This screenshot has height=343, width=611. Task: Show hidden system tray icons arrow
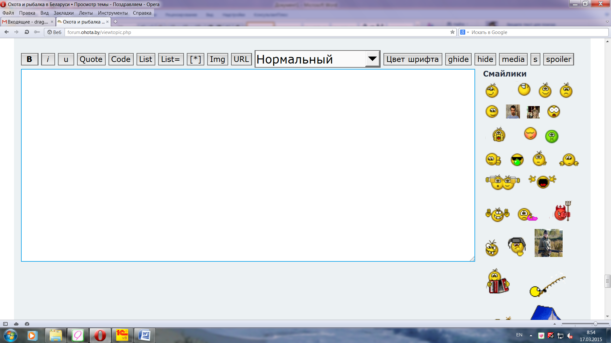[x=531, y=335]
